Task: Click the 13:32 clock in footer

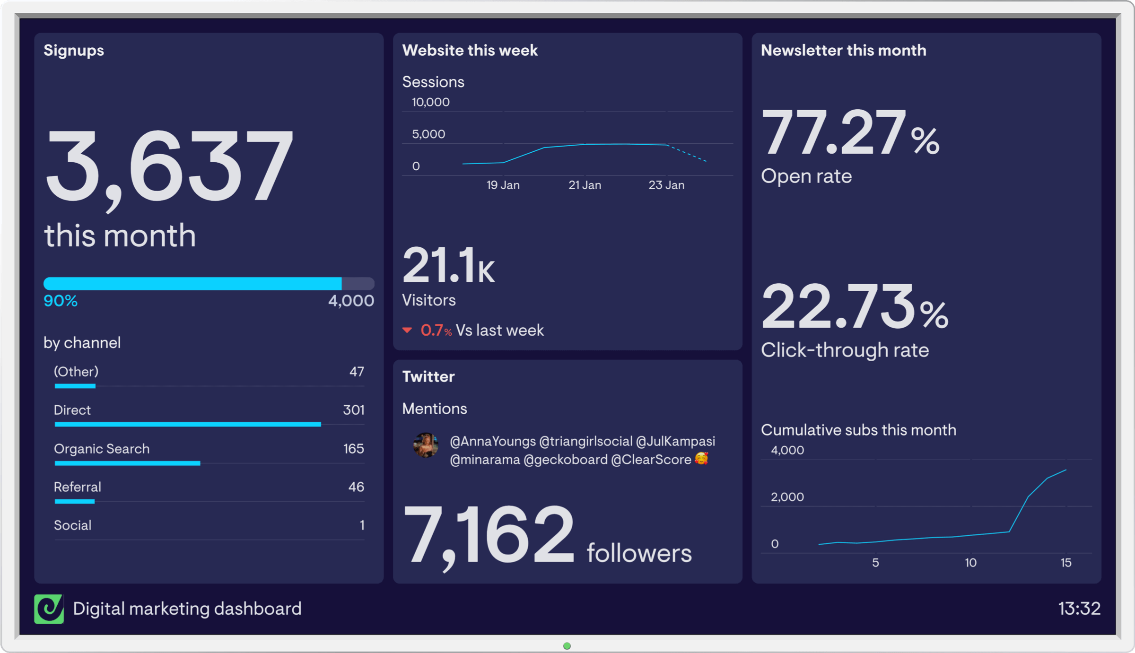Action: [1079, 609]
